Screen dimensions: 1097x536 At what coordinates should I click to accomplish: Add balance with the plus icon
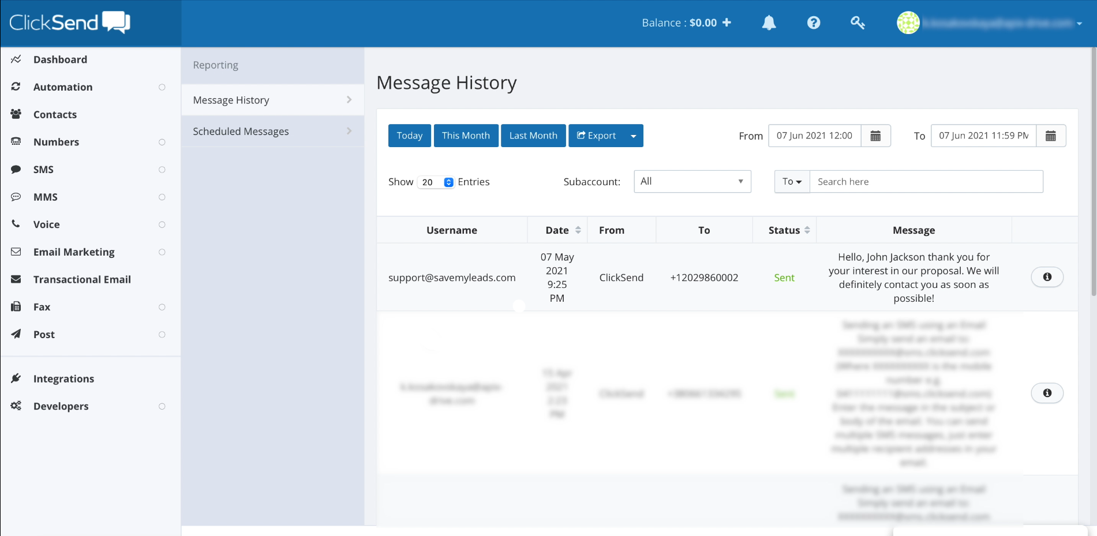click(x=727, y=23)
